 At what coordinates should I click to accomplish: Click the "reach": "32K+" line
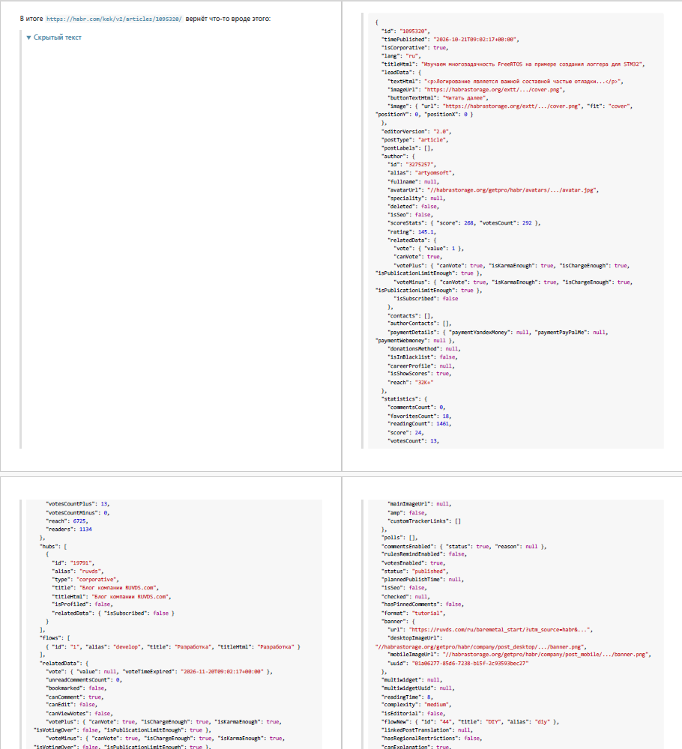[x=410, y=383]
